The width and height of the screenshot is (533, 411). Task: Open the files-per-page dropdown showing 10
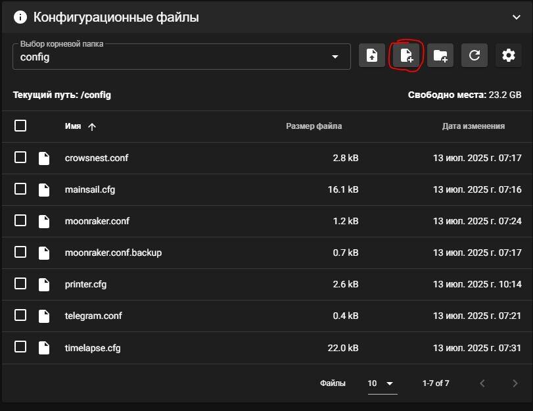coord(381,383)
